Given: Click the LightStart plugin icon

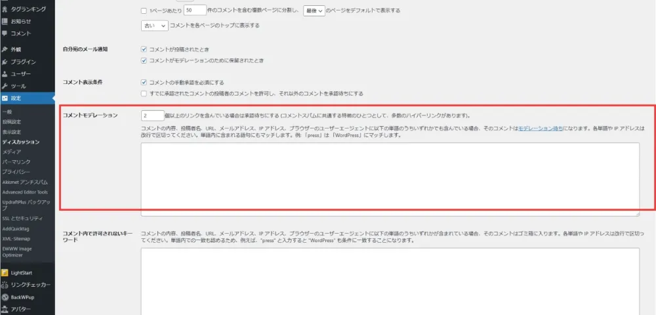Looking at the screenshot, I should (5, 273).
